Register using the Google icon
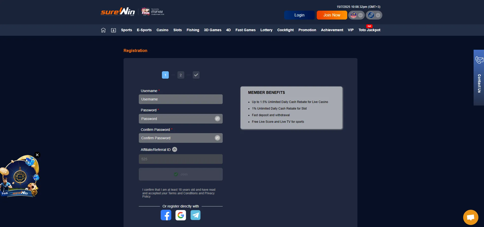The image size is (484, 227). pyautogui.click(x=181, y=215)
